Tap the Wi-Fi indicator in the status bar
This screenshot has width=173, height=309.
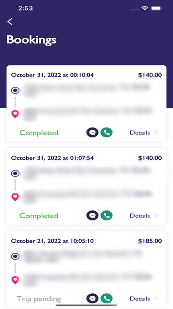[x=145, y=8]
